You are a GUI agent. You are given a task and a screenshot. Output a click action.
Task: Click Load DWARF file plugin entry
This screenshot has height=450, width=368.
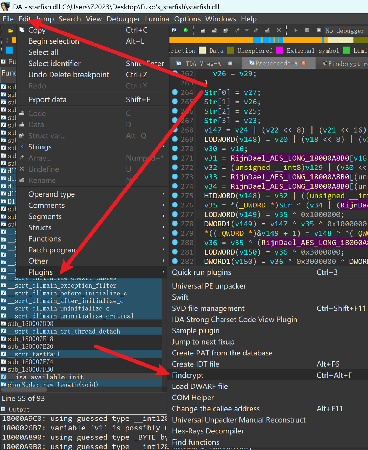point(268,386)
